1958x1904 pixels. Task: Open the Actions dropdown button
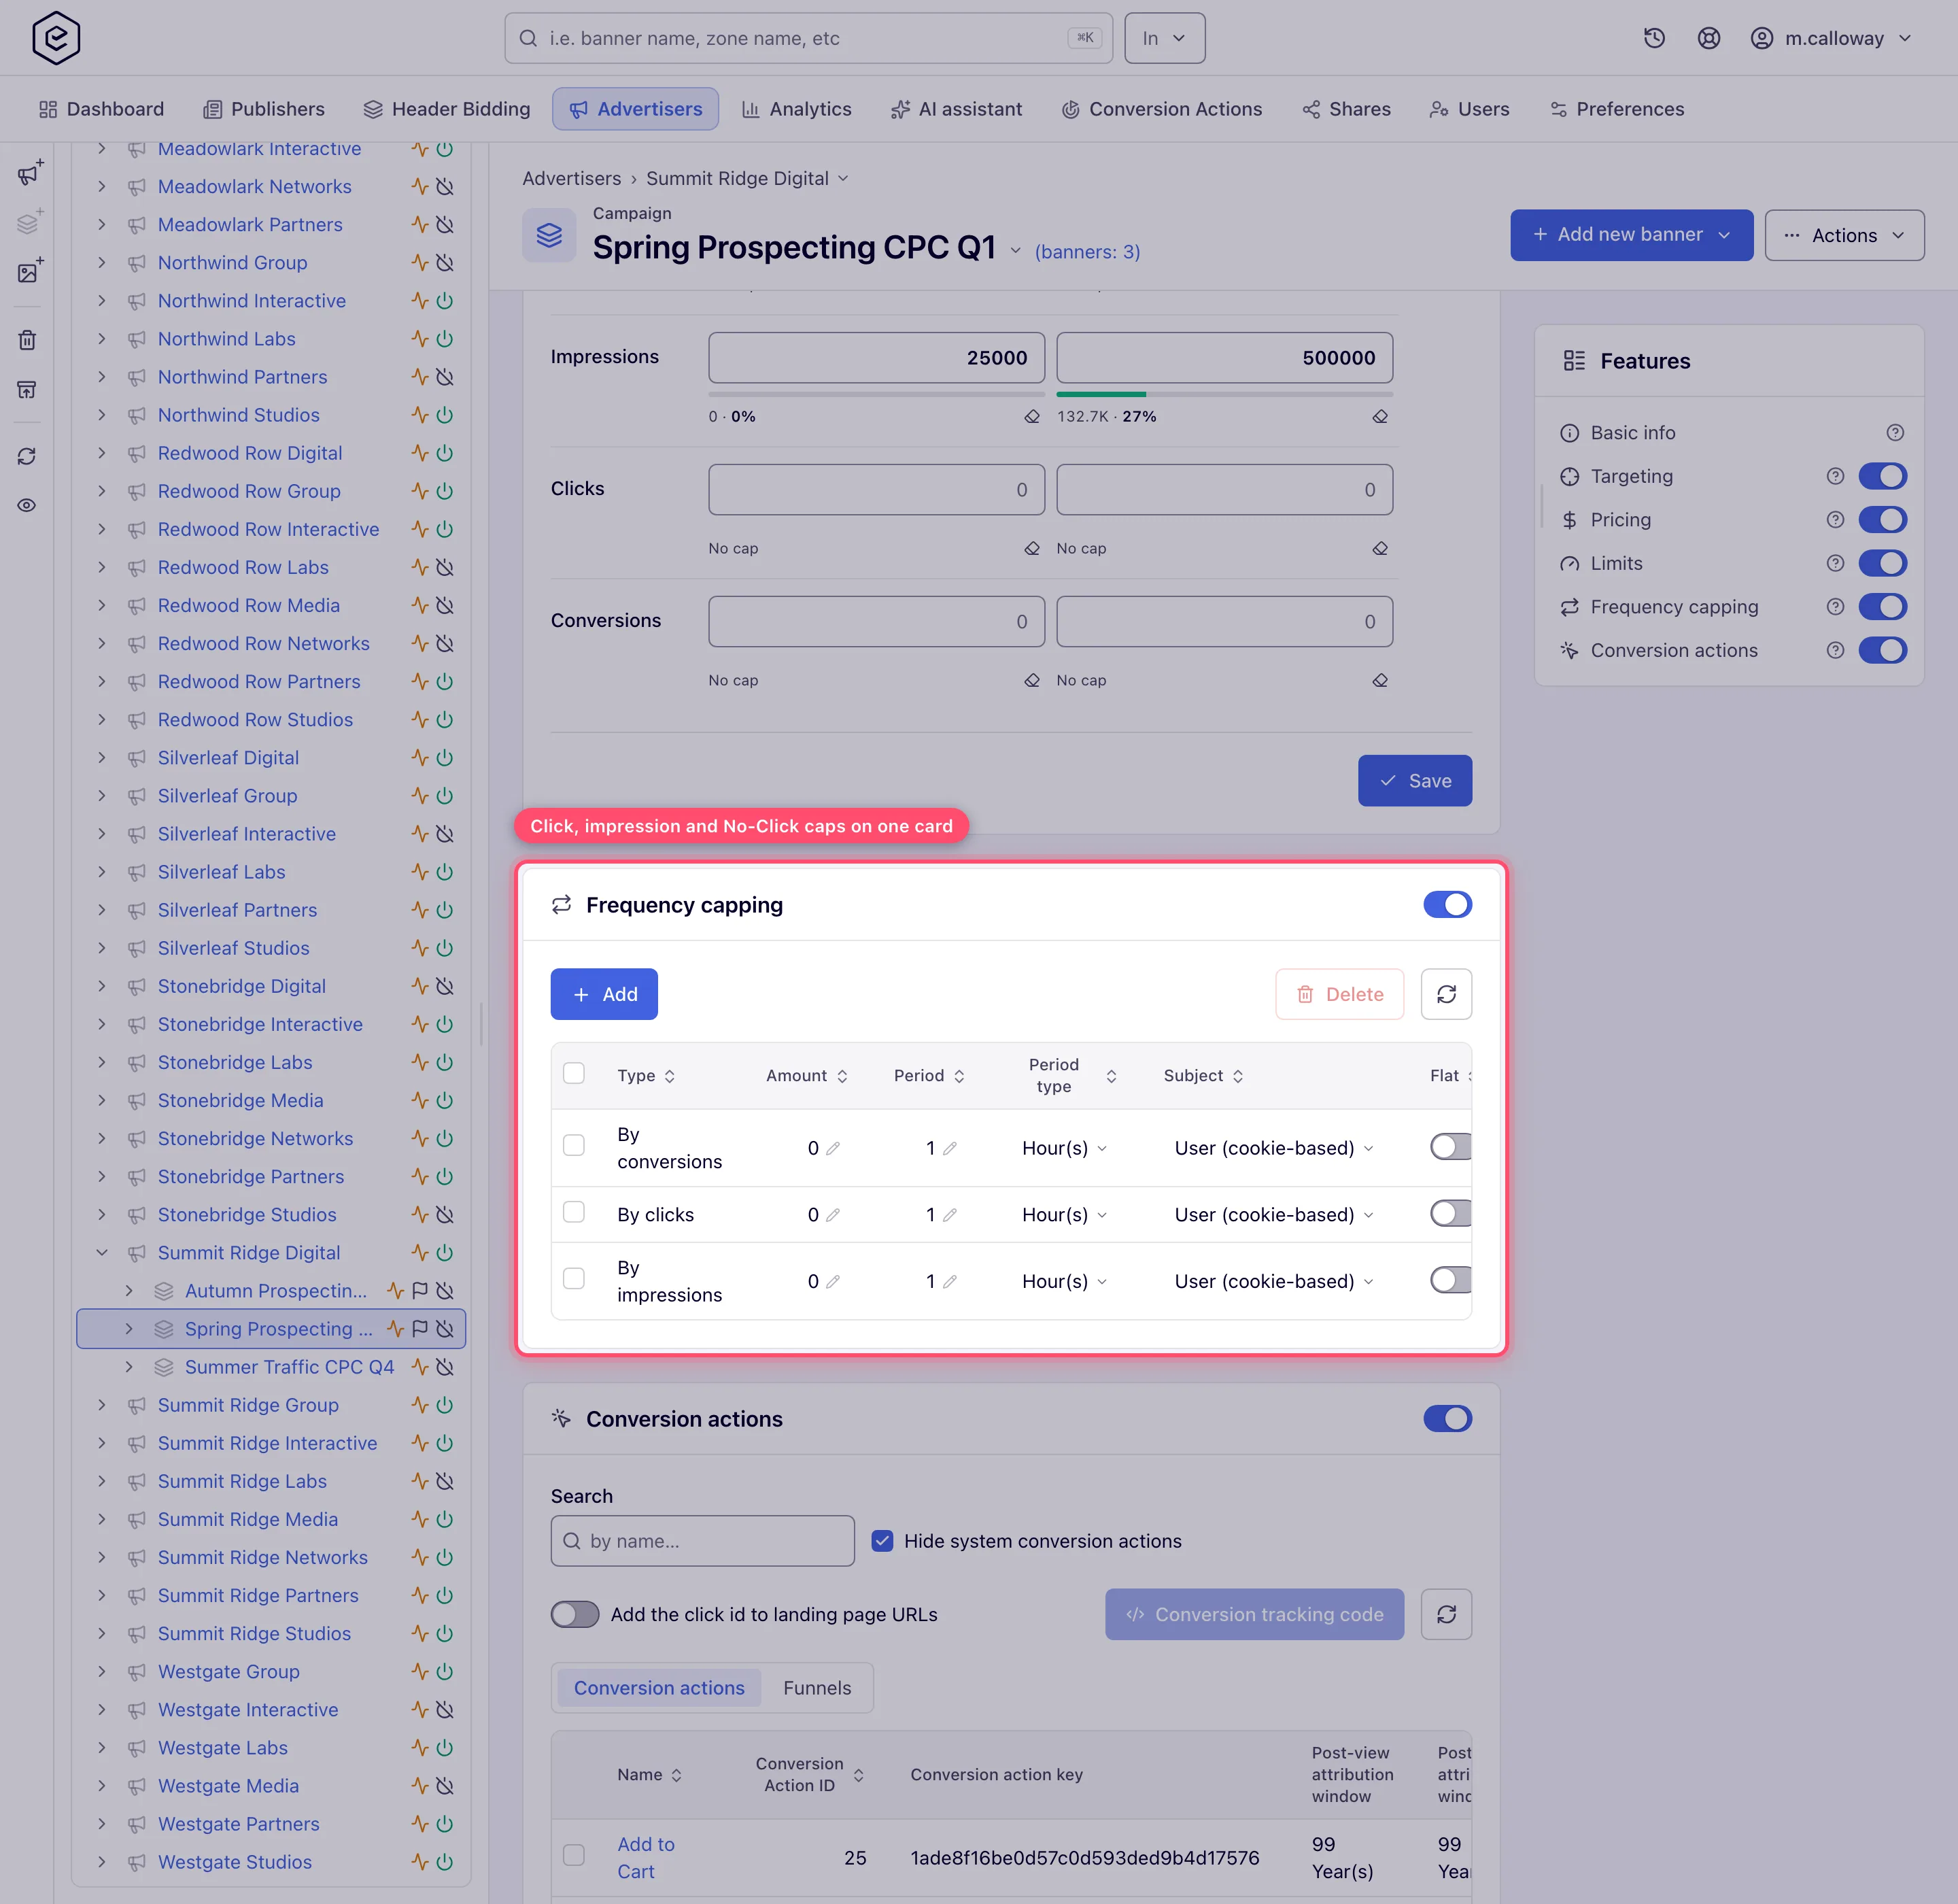[x=1844, y=235]
